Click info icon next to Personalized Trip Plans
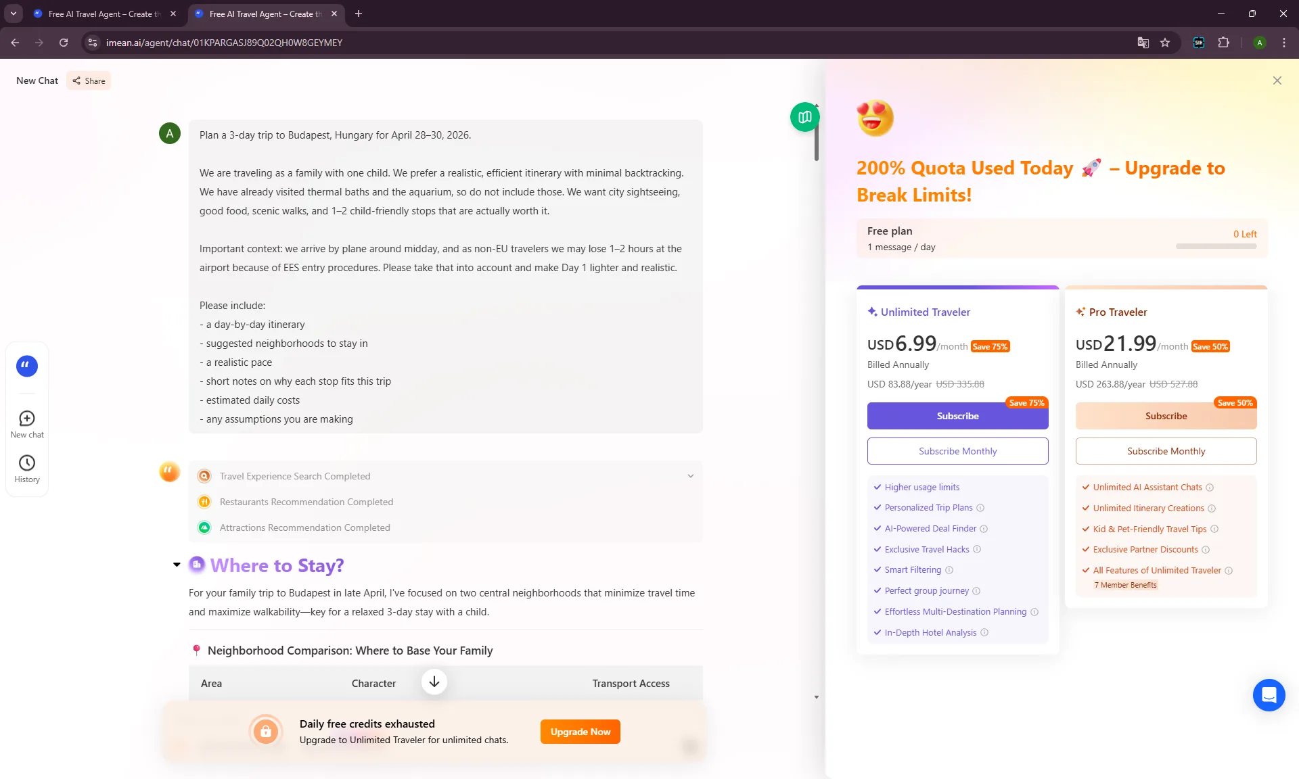 pyautogui.click(x=980, y=508)
